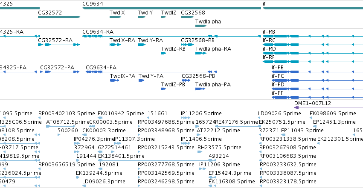Image resolution: width=363 pixels, height=188 pixels.
Task: Open EST IP11307.3prime
Action: click(x=134, y=139)
